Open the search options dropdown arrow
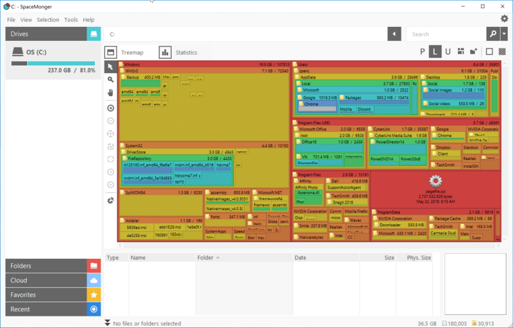The width and height of the screenshot is (513, 328). 505,34
